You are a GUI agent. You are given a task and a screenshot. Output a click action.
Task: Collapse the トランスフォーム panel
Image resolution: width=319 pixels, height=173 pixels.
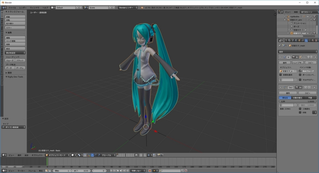[x=6, y=12]
